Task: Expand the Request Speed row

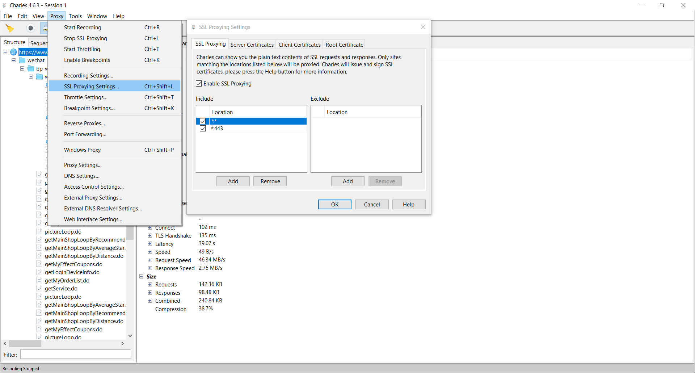Action: click(150, 260)
